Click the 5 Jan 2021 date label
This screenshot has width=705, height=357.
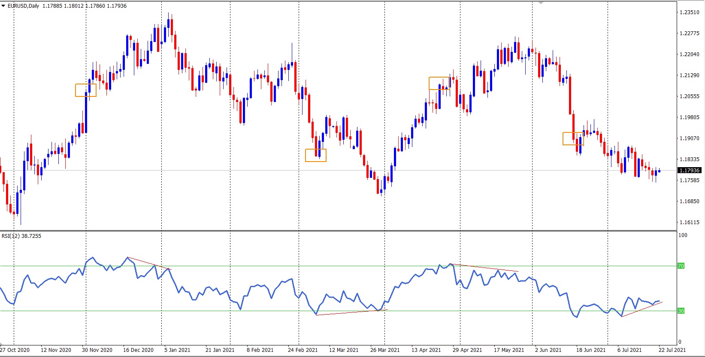(177, 350)
